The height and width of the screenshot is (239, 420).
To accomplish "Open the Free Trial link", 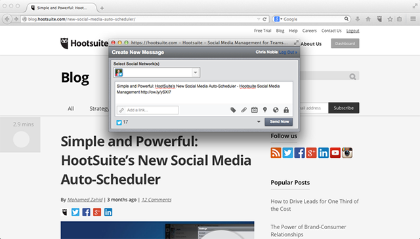I will point(262,31).
